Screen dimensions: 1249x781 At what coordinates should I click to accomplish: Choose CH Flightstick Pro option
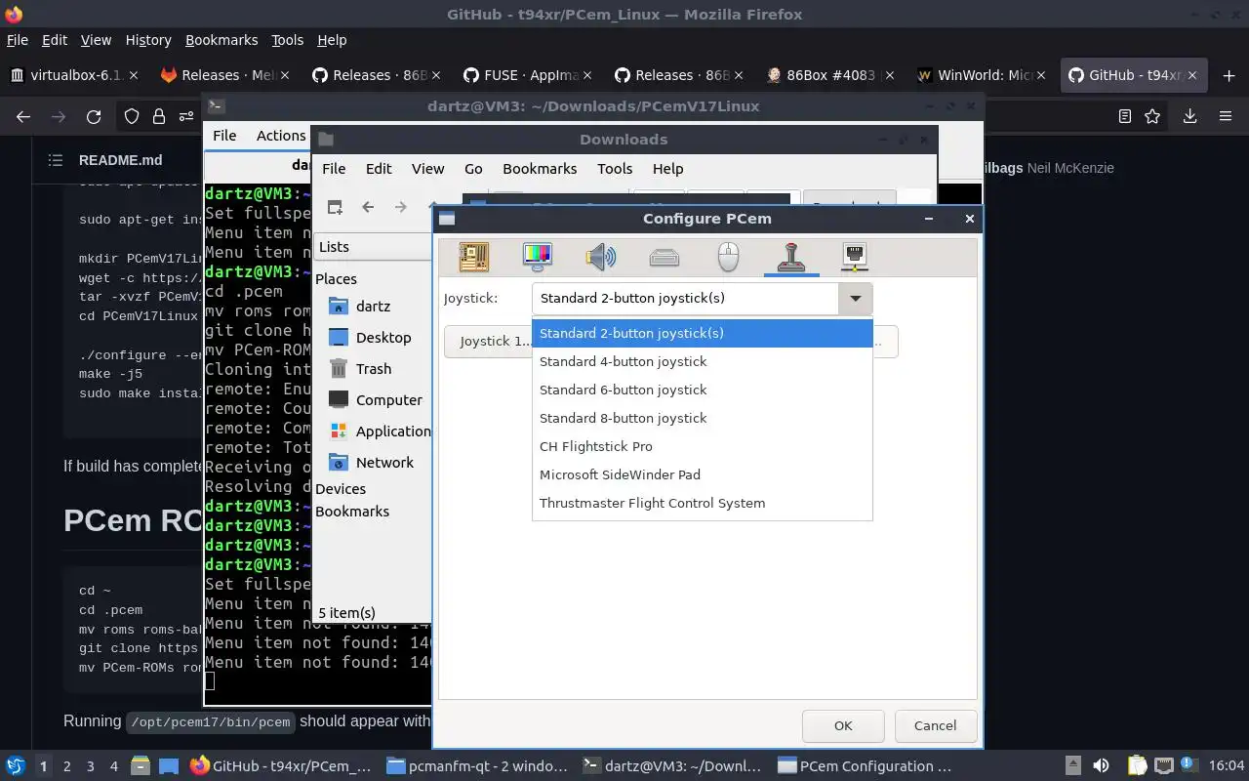coord(702,446)
